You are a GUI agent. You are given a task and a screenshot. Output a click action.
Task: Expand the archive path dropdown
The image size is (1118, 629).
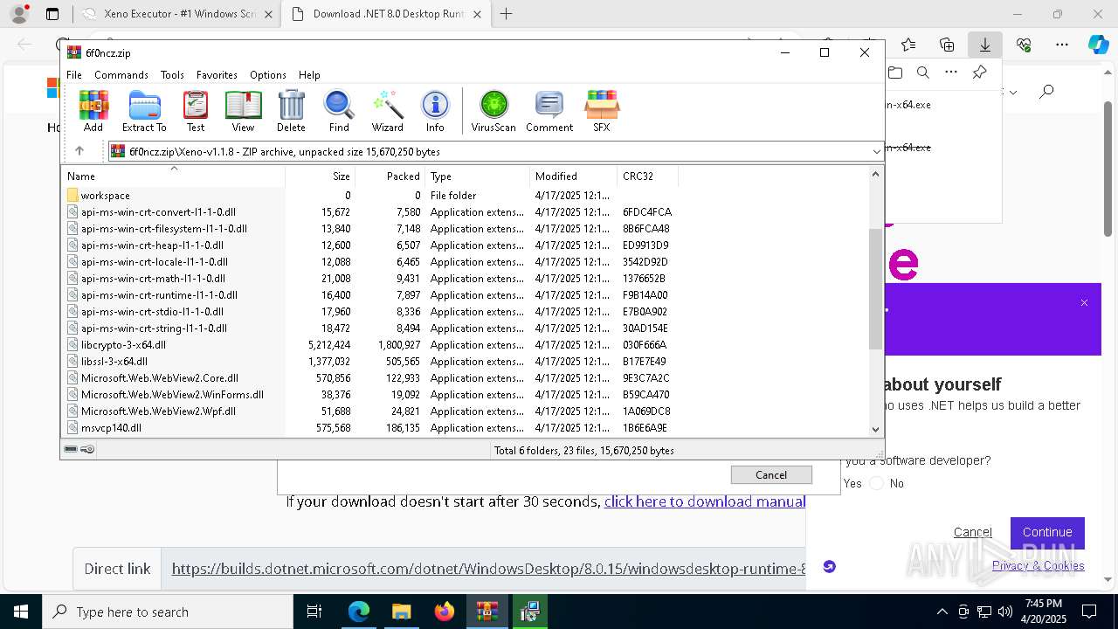[x=876, y=151]
